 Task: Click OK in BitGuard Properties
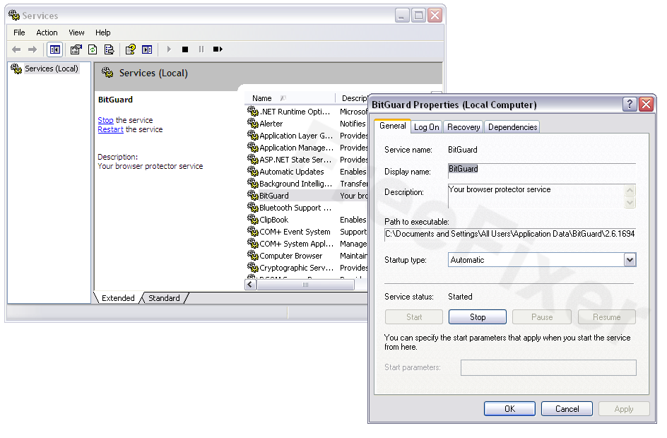click(x=509, y=408)
